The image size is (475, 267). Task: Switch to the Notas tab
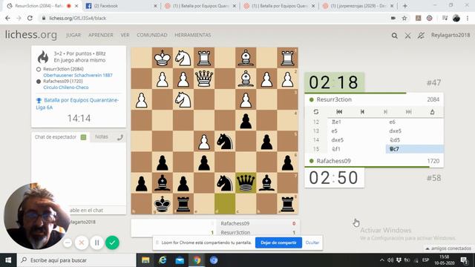pos(102,136)
